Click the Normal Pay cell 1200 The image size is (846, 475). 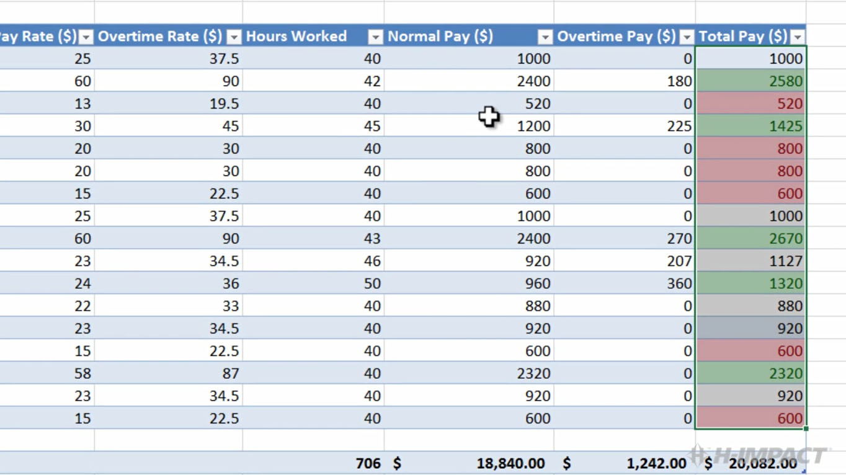[468, 126]
